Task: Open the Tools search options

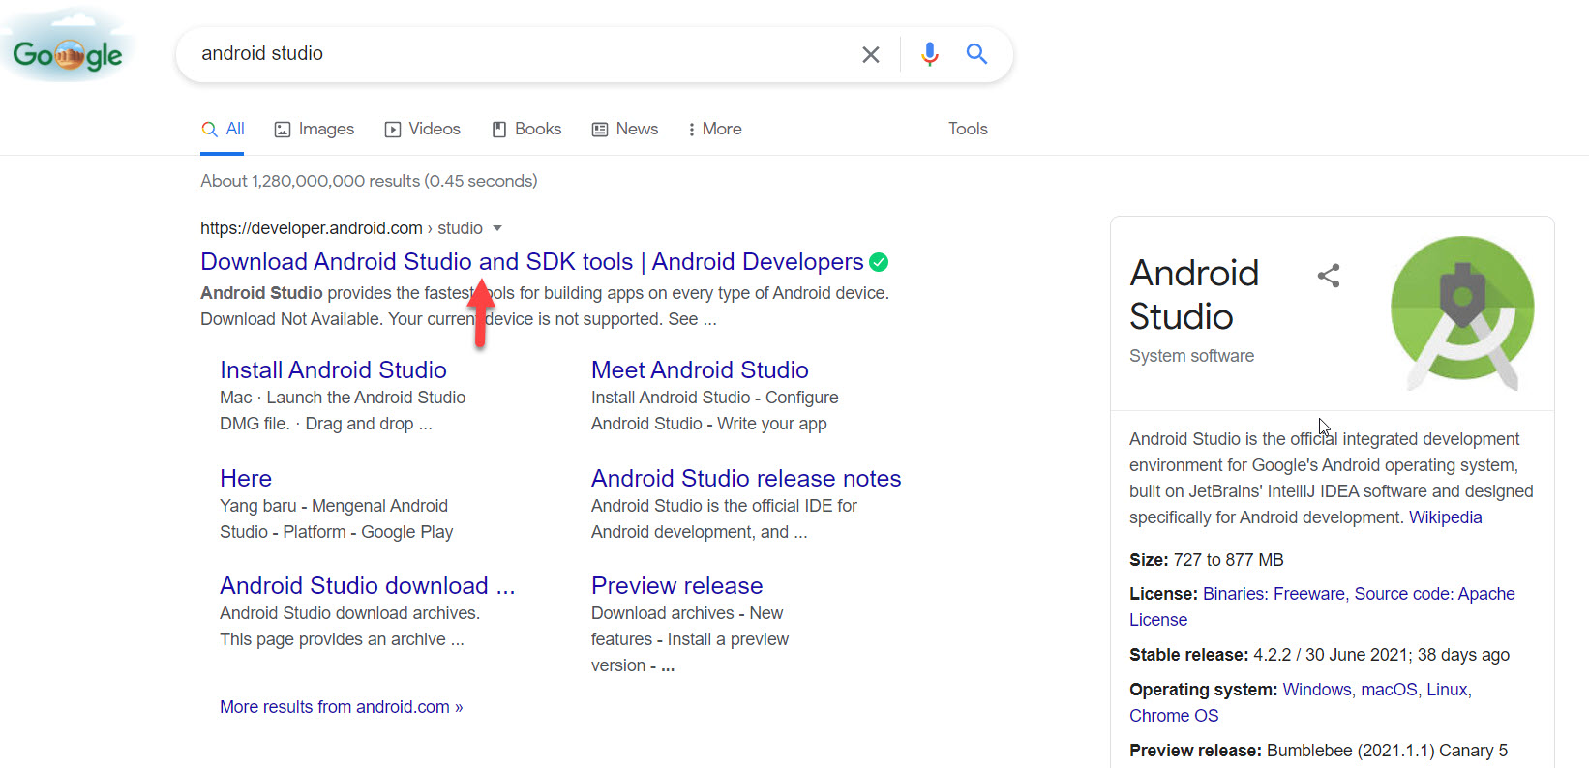Action: point(968,129)
